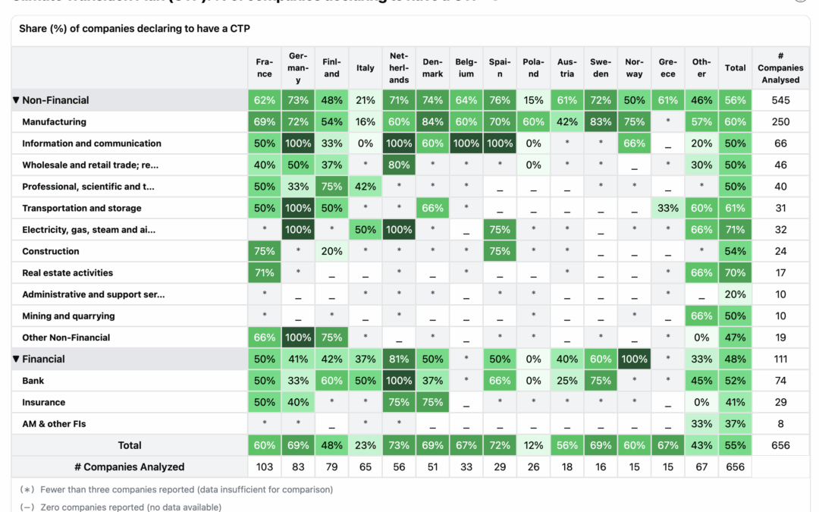Viewport: 819px width, 512px height.
Task: Select the Information and communication row
Action: pyautogui.click(x=91, y=143)
